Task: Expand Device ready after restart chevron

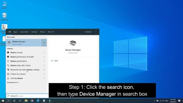Action: point(44,66)
